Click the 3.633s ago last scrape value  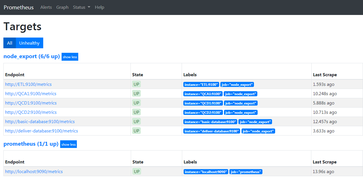[x=324, y=131]
